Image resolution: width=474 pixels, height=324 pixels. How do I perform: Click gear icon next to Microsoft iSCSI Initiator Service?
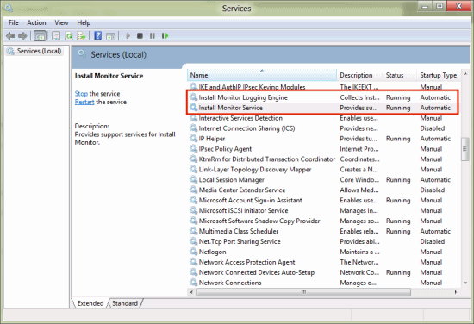pos(193,210)
